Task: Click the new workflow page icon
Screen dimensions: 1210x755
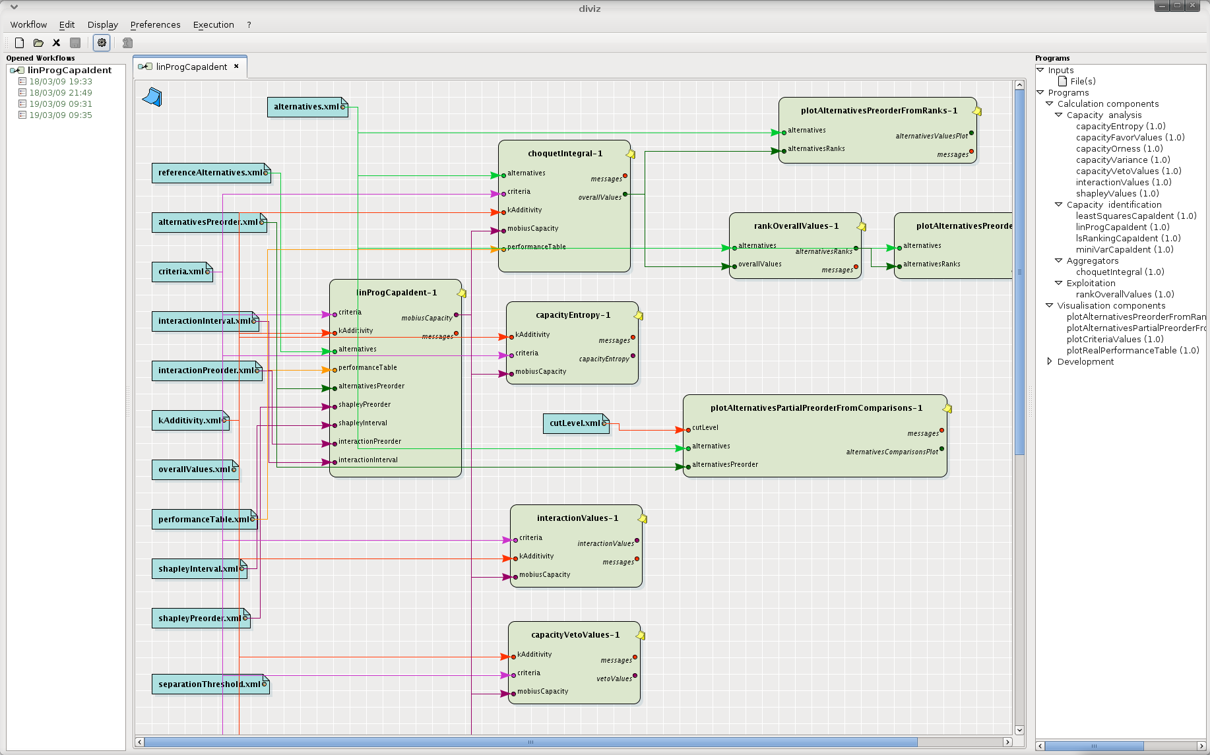Action: [20, 43]
